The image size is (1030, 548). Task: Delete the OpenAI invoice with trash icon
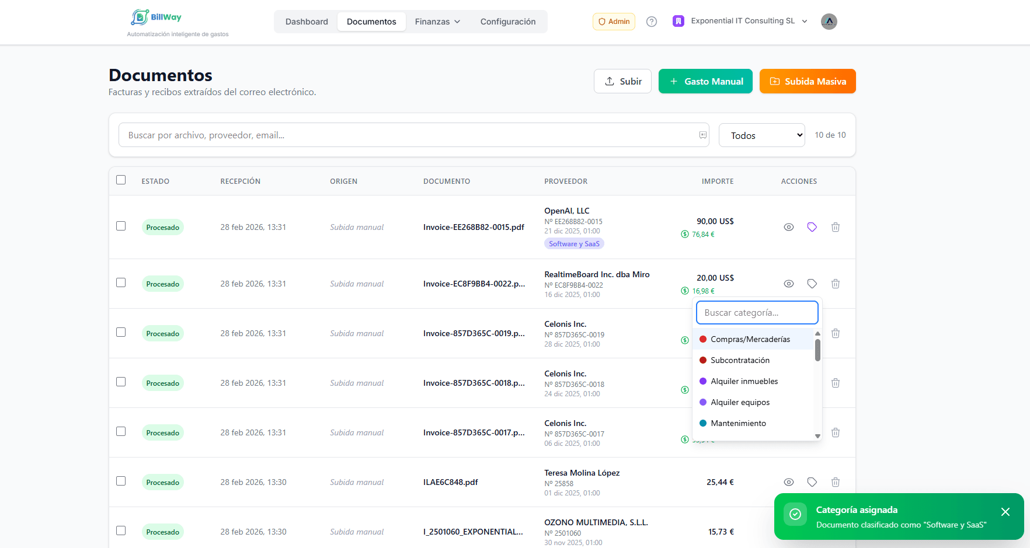coord(836,227)
